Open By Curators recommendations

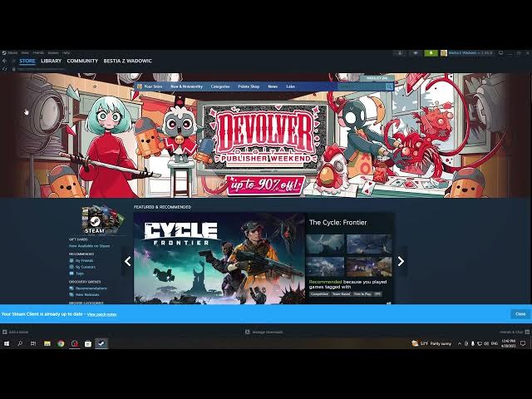85,267
